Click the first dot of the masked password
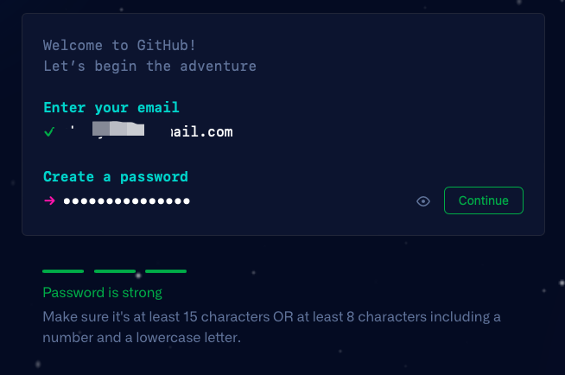 tap(67, 201)
